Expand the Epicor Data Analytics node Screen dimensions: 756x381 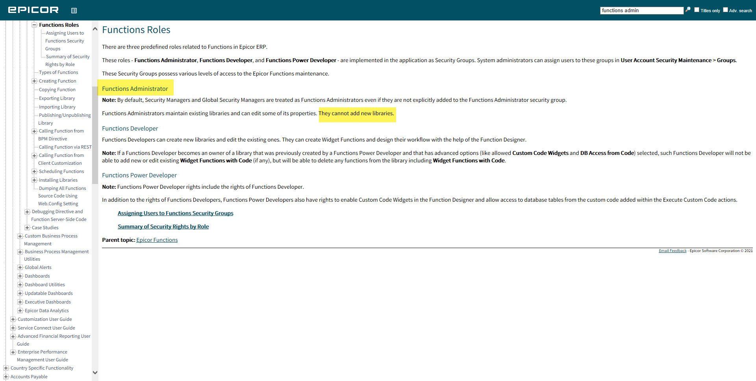(20, 311)
